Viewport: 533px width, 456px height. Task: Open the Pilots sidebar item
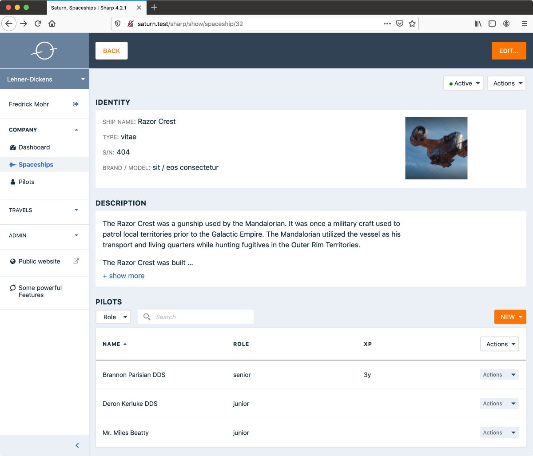point(44,182)
